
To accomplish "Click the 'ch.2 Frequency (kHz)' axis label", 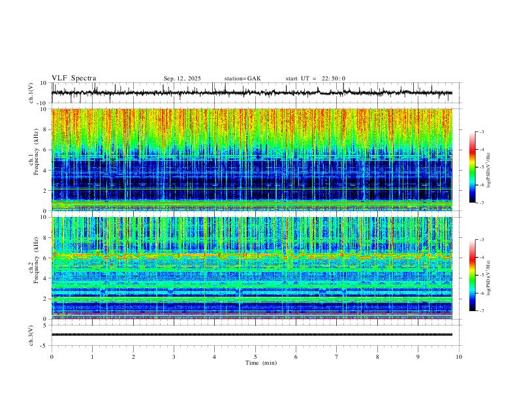I will click(33, 260).
